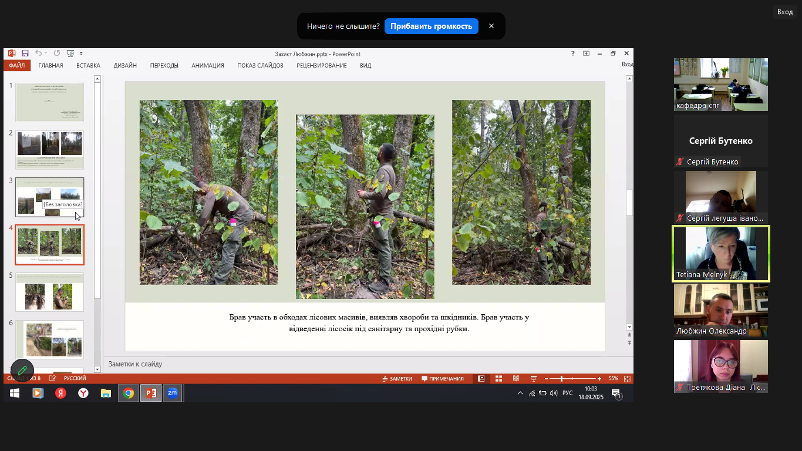Click the Redo icon in the quick access toolbar
This screenshot has height=451, width=802.
tap(57, 53)
